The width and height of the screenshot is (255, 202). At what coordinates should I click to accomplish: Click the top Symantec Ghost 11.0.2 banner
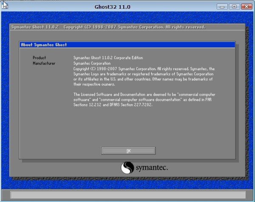[x=108, y=27]
